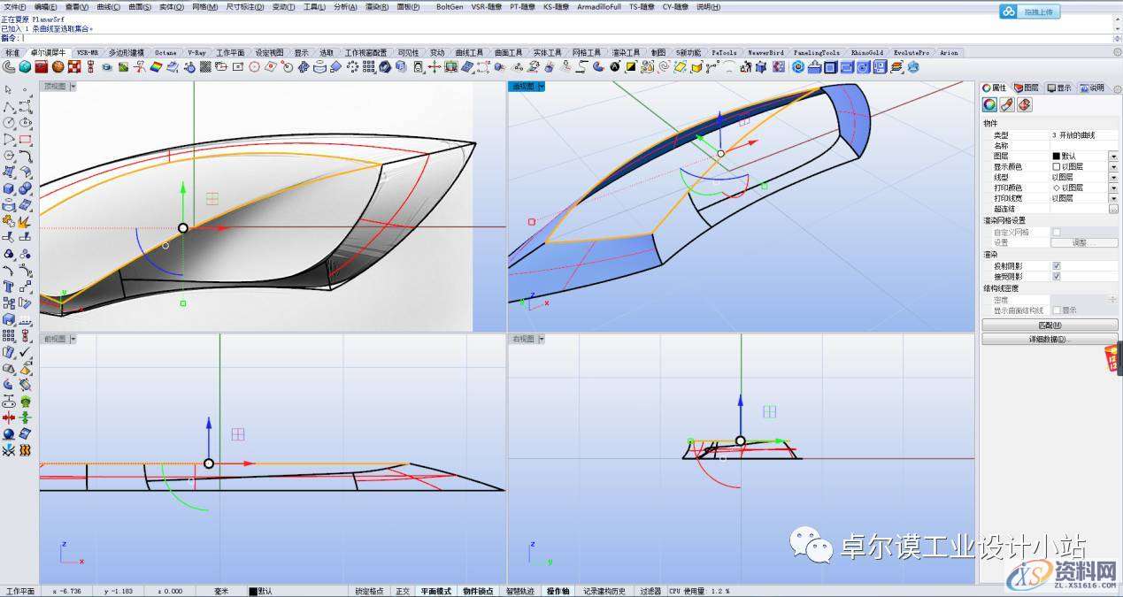Select the pointer arrow tool in left toolbar

pos(9,90)
